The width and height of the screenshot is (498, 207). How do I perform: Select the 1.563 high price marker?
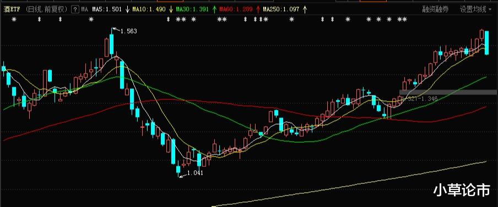pos(129,31)
